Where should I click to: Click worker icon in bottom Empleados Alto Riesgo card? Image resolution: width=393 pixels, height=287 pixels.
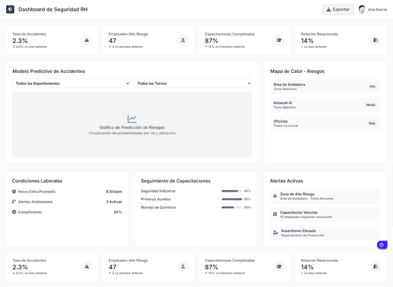pyautogui.click(x=183, y=267)
